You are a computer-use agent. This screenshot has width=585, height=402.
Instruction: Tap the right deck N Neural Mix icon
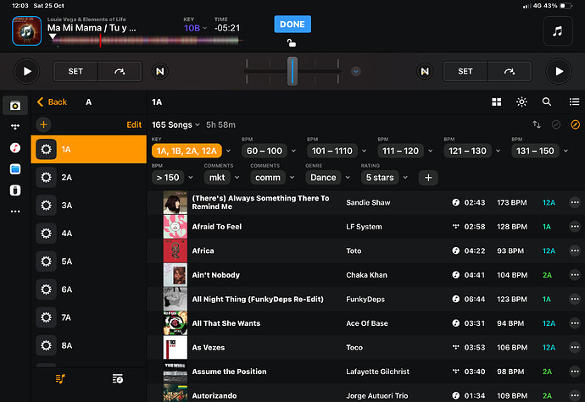[x=425, y=71]
